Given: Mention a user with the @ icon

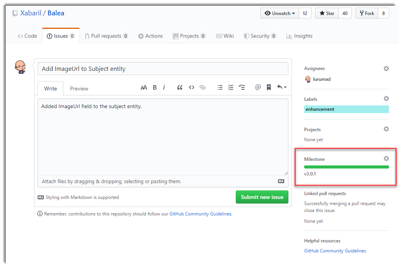Looking at the screenshot, I should click(x=258, y=87).
